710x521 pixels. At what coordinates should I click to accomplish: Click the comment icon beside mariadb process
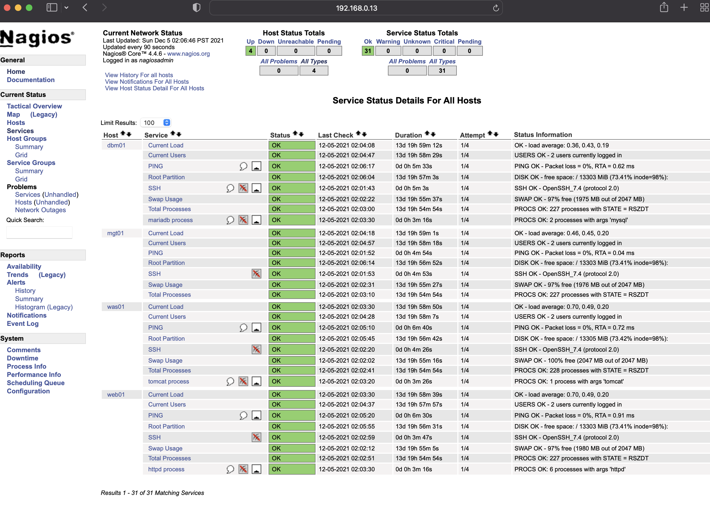point(230,220)
